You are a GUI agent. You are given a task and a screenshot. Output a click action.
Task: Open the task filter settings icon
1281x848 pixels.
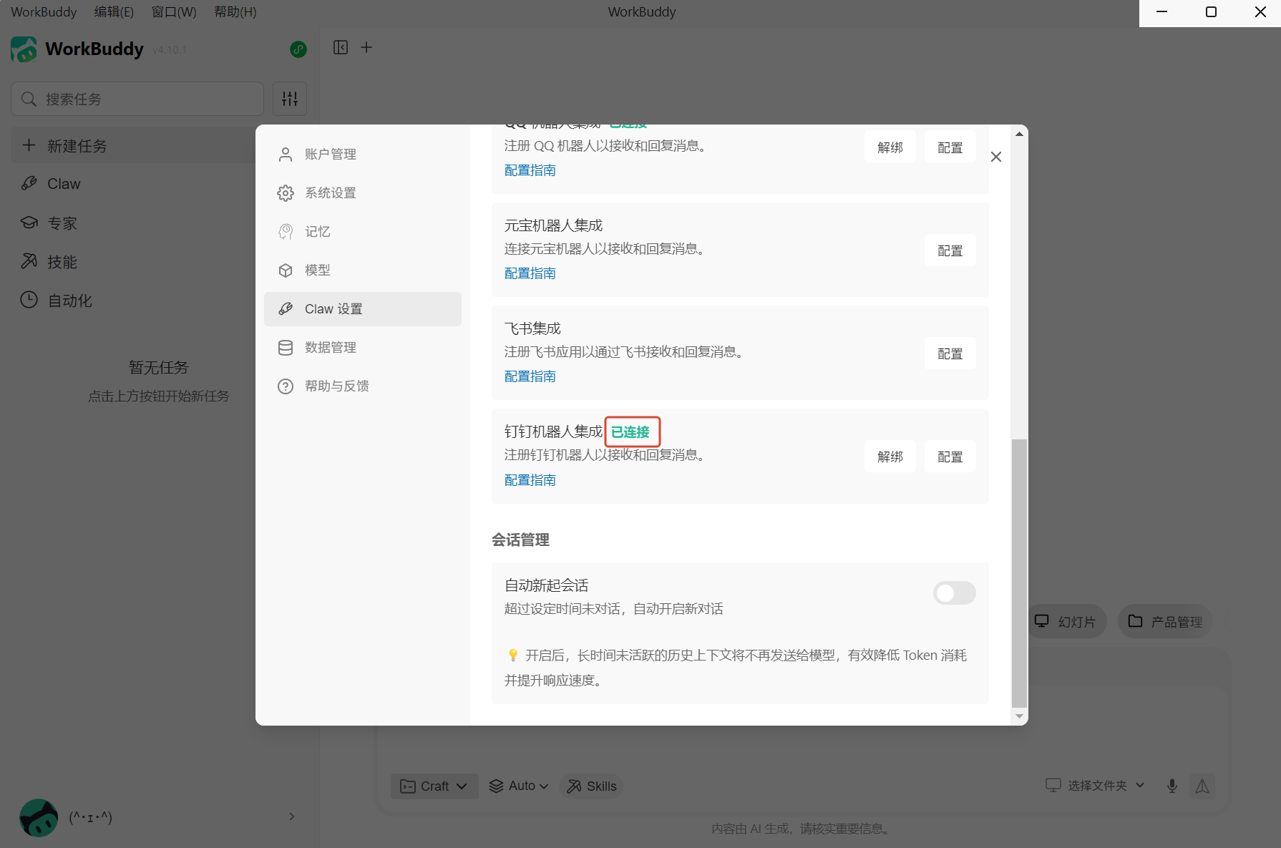pyautogui.click(x=290, y=99)
